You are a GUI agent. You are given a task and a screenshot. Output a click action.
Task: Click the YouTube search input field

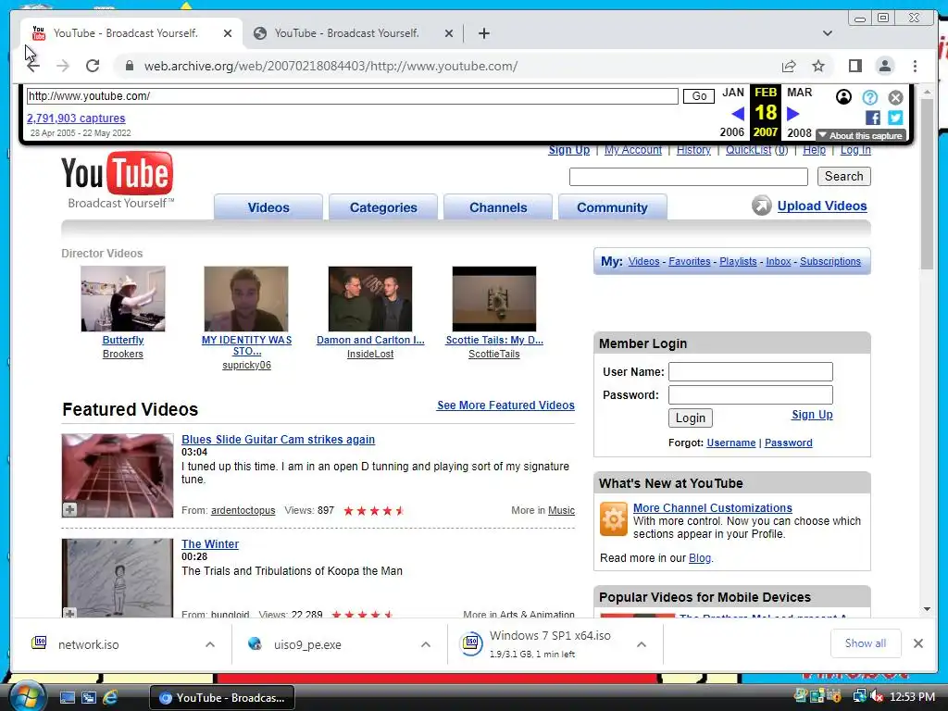pos(689,177)
